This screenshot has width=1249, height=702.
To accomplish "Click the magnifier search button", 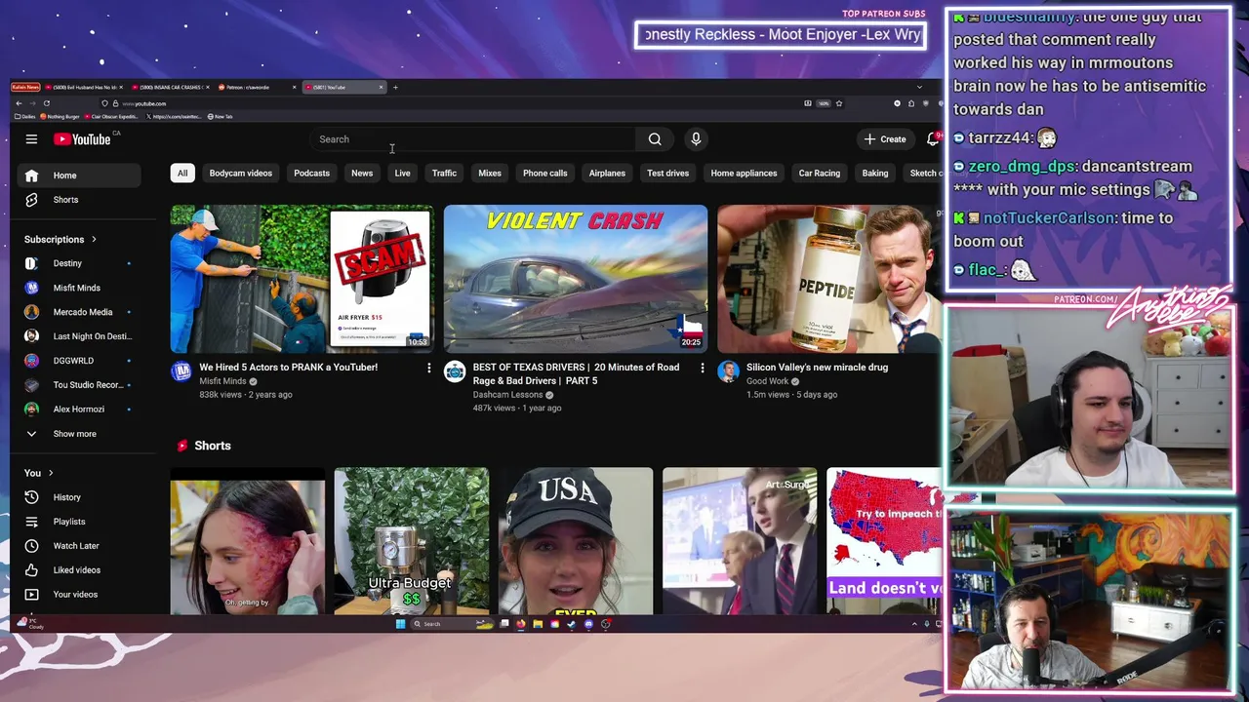I will tap(655, 139).
